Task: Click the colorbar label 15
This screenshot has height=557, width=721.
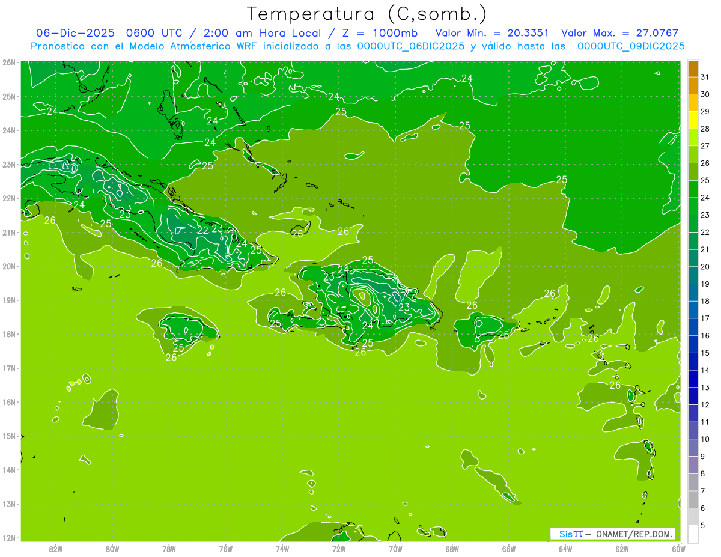Action: pos(705,353)
